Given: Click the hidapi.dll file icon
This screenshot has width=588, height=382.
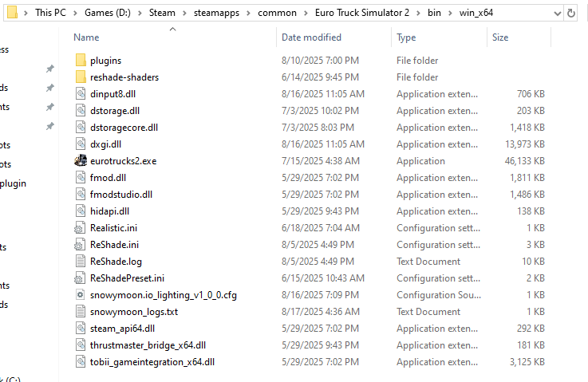Looking at the screenshot, I should (81, 211).
